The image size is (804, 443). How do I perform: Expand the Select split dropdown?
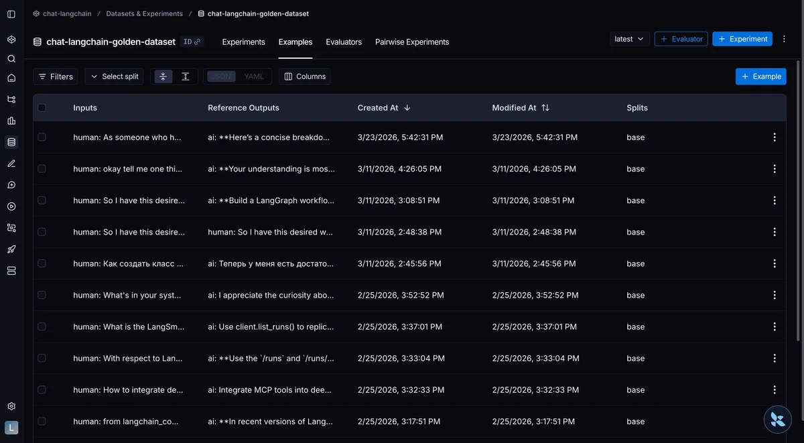(115, 76)
